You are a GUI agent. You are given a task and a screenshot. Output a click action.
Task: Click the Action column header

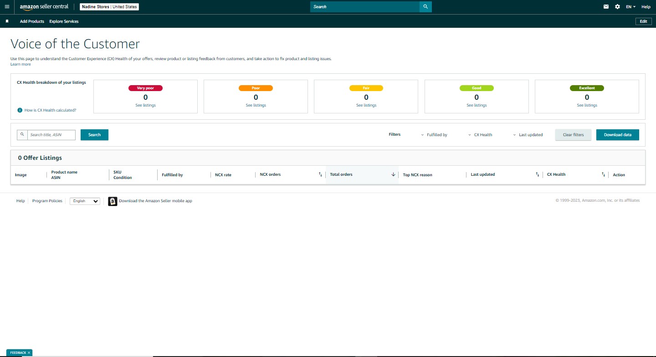pos(619,175)
